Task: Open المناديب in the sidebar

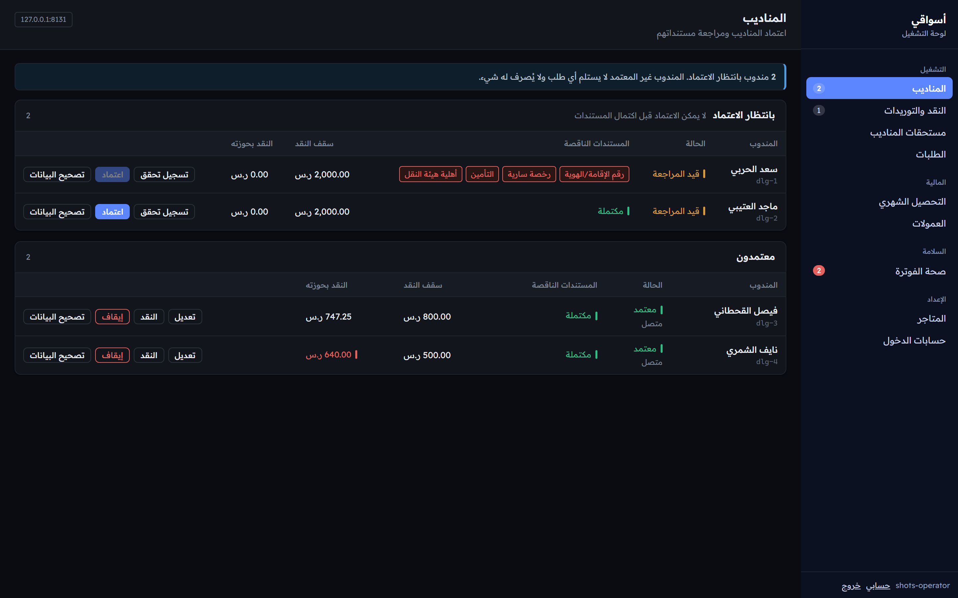Action: pyautogui.click(x=879, y=88)
